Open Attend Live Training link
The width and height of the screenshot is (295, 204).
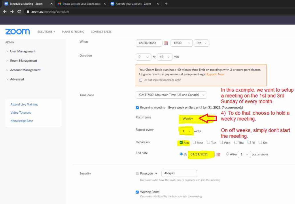[x=24, y=104]
